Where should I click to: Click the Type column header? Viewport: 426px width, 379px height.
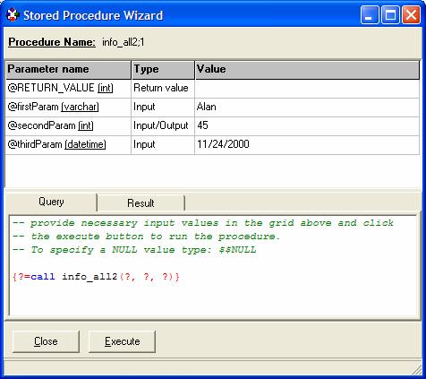click(x=163, y=70)
